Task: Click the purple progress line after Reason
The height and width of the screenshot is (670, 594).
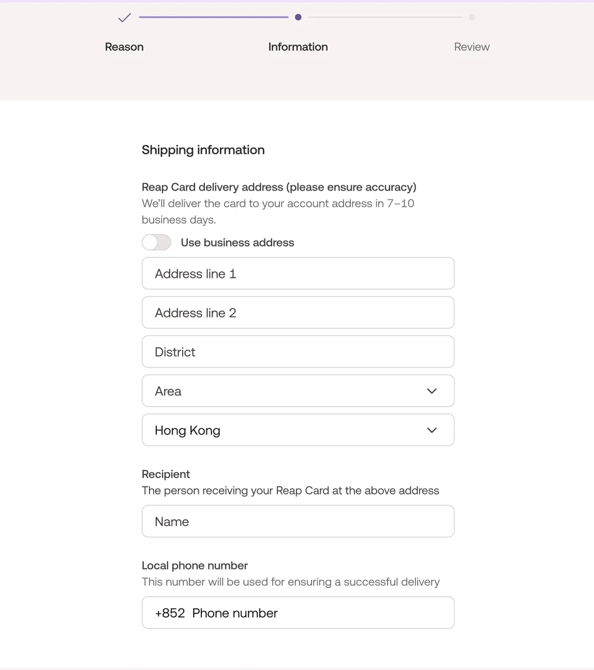Action: click(213, 17)
